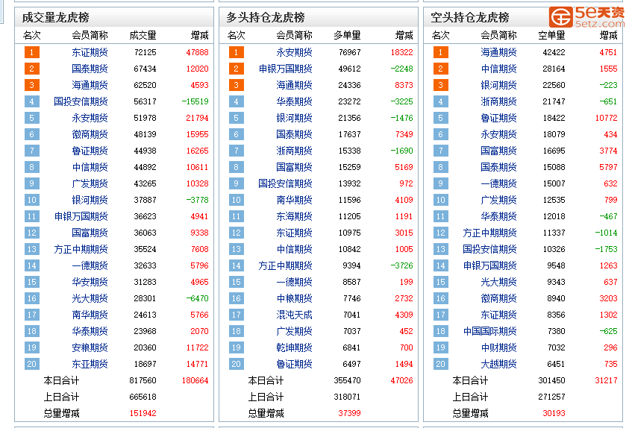Click 本日合计 total 301450
The image size is (629, 428).
tap(551, 381)
